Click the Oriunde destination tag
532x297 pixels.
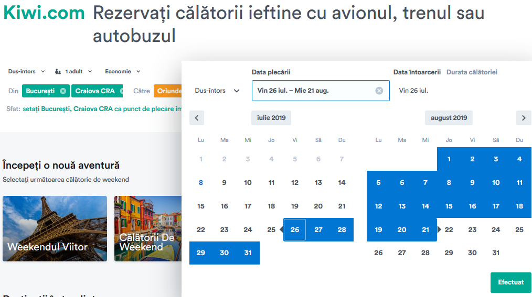167,91
